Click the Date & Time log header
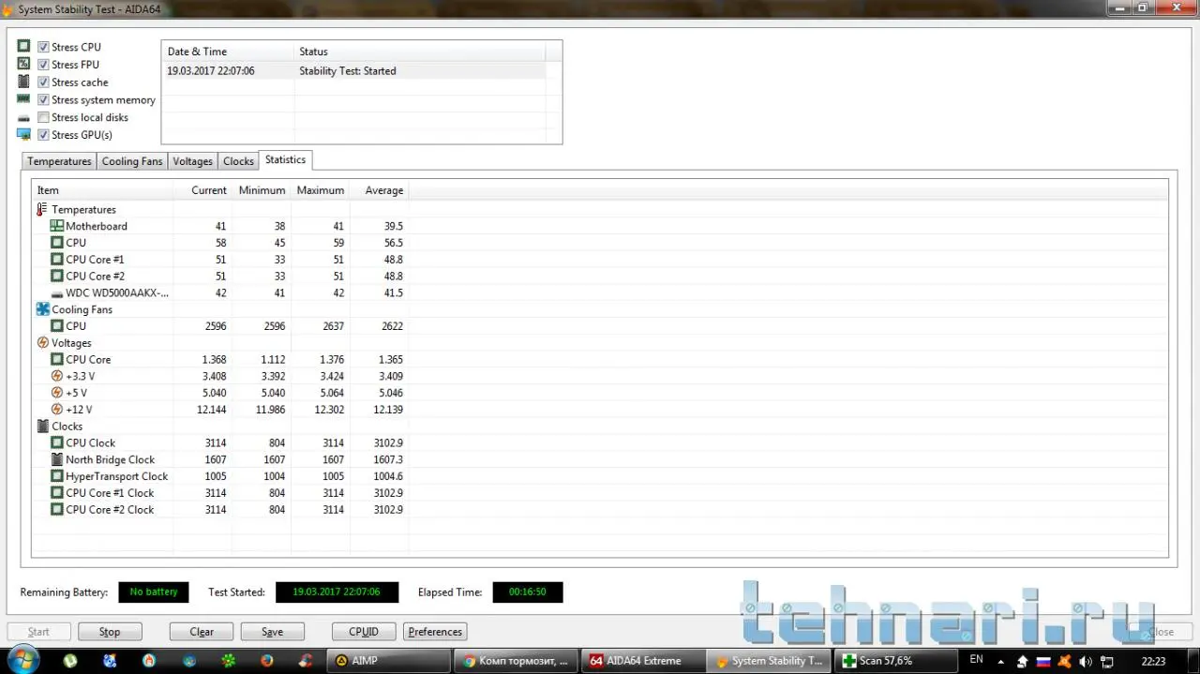This screenshot has height=674, width=1200. coord(228,52)
